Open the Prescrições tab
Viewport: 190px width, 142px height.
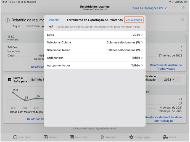click(x=79, y=137)
